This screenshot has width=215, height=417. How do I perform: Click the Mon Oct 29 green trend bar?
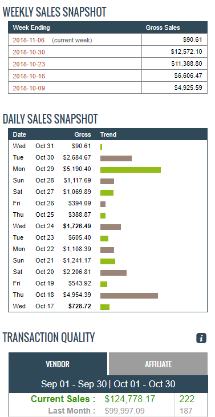[x=131, y=170]
